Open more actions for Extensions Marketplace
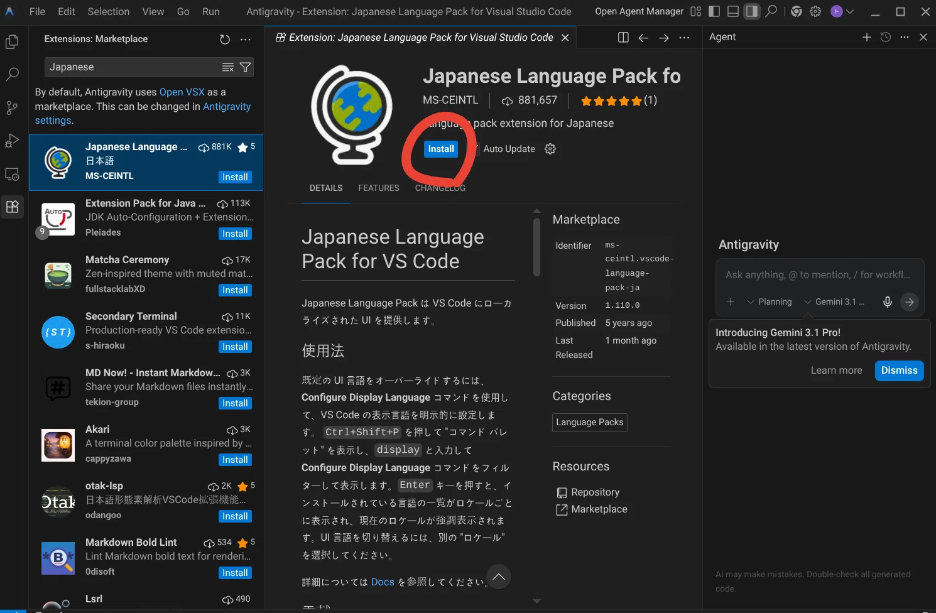The height and width of the screenshot is (613, 936). 246,40
